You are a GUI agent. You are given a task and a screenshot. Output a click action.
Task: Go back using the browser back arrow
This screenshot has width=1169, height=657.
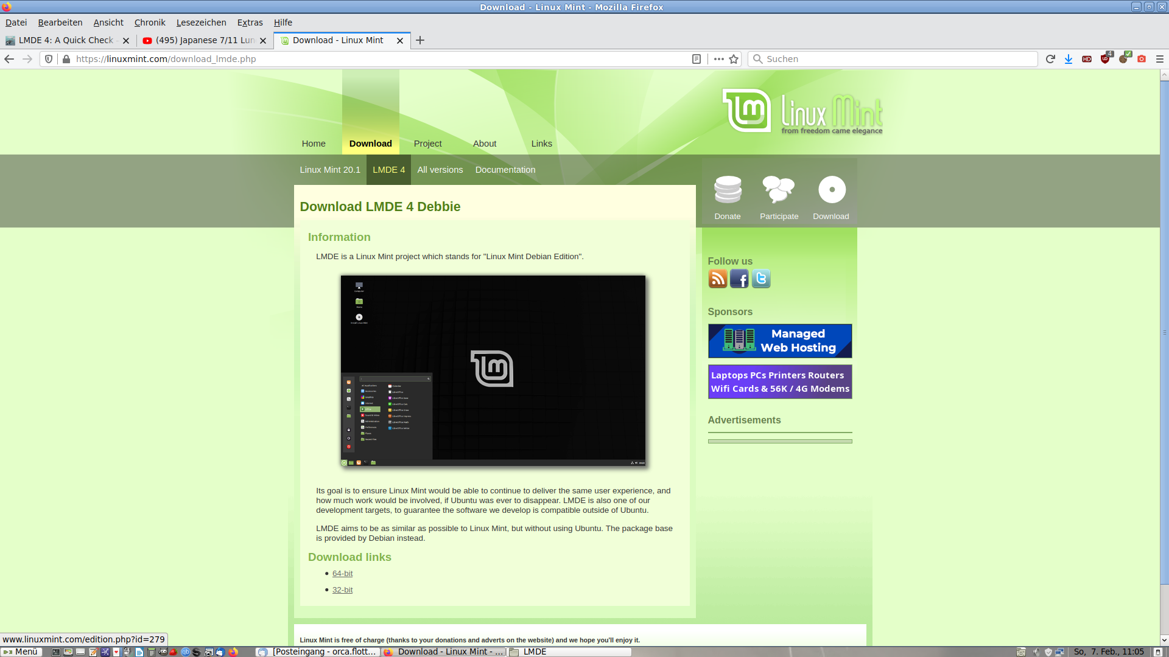[9, 59]
